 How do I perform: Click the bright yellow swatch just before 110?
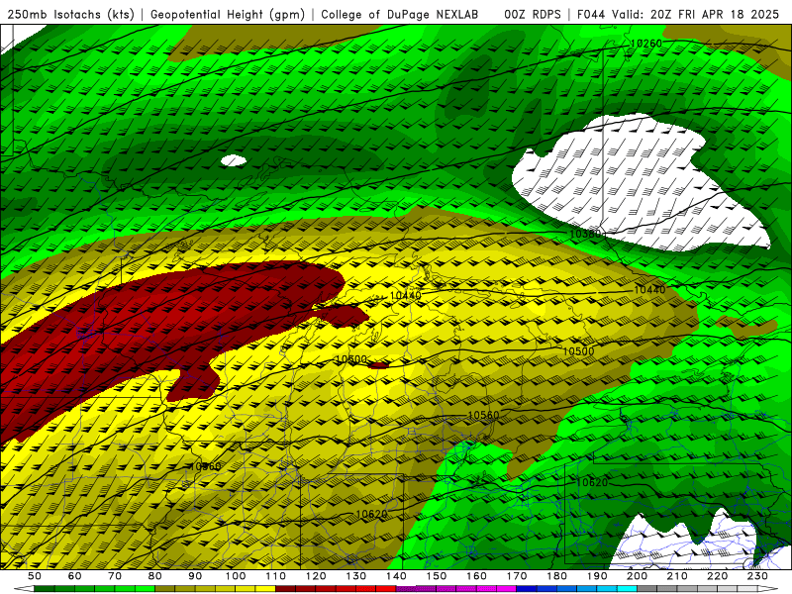point(265,589)
